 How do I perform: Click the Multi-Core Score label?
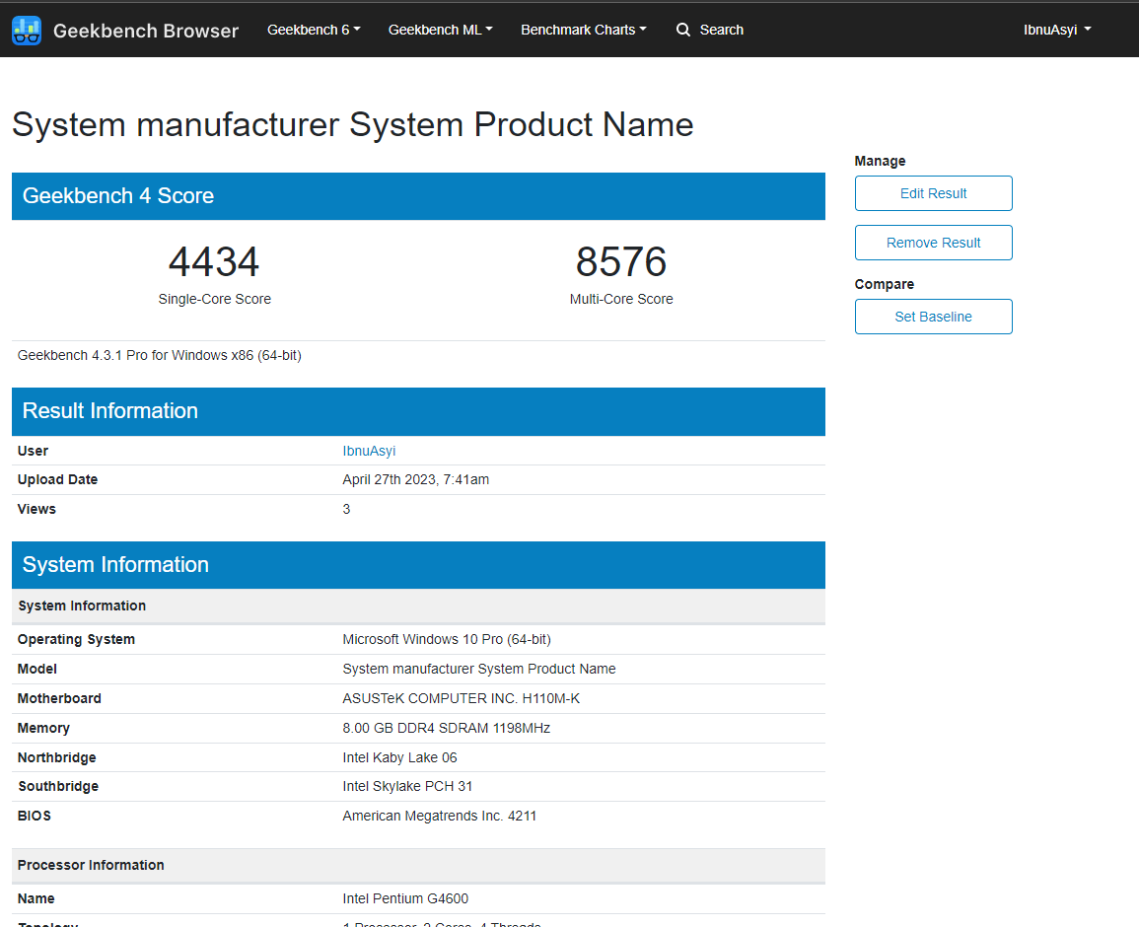pyautogui.click(x=621, y=299)
